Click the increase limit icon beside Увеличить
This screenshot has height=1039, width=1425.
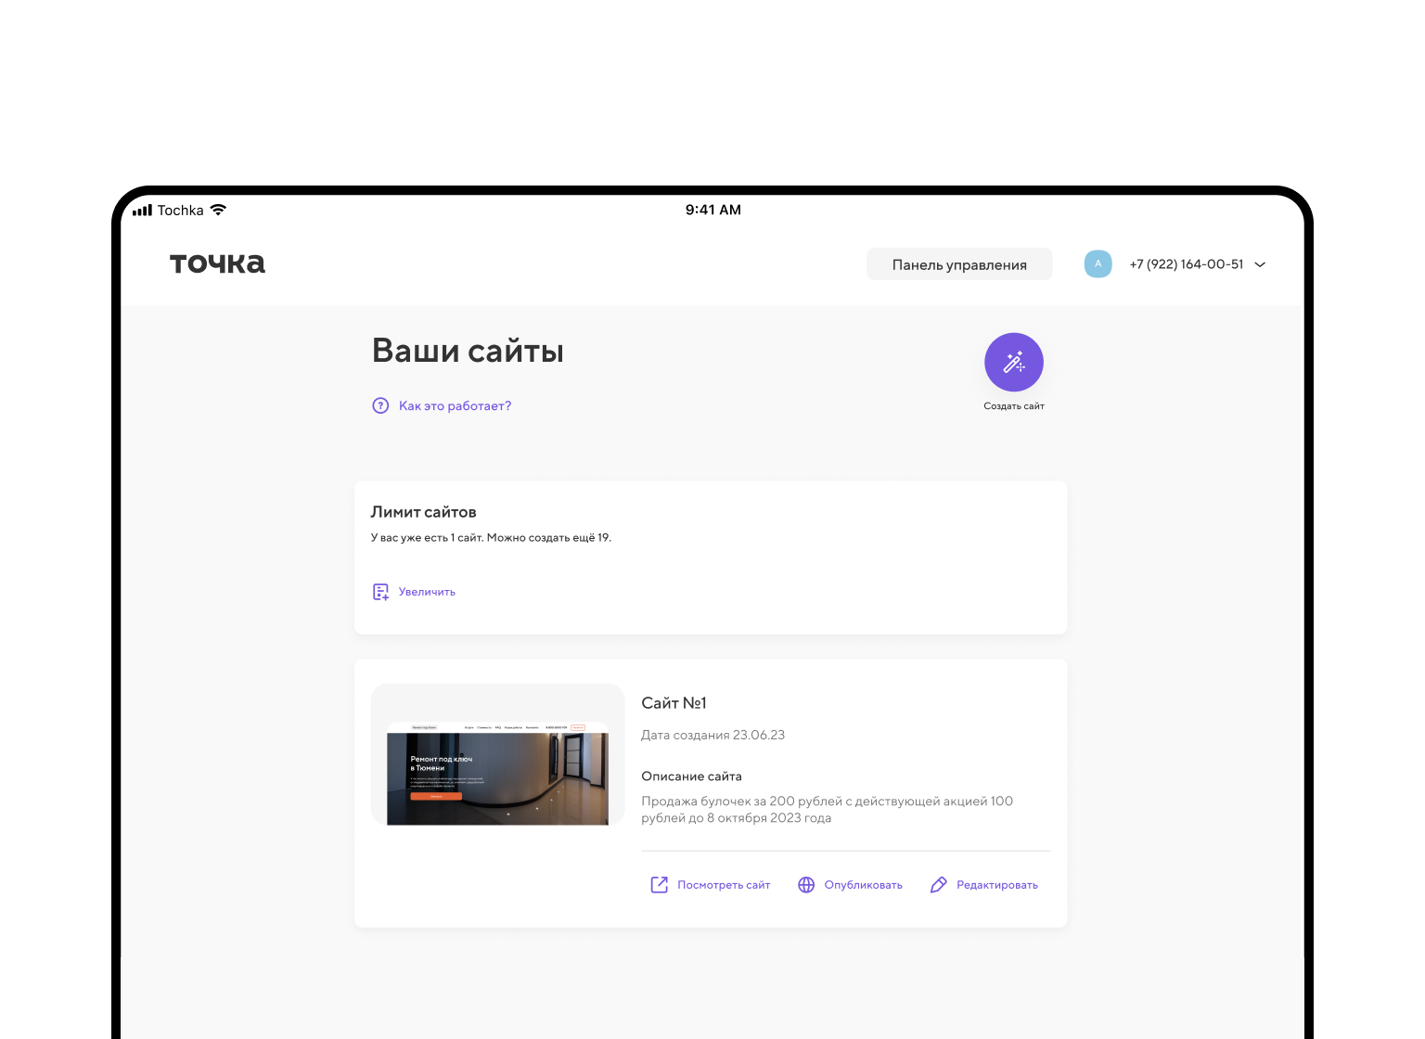(x=380, y=592)
